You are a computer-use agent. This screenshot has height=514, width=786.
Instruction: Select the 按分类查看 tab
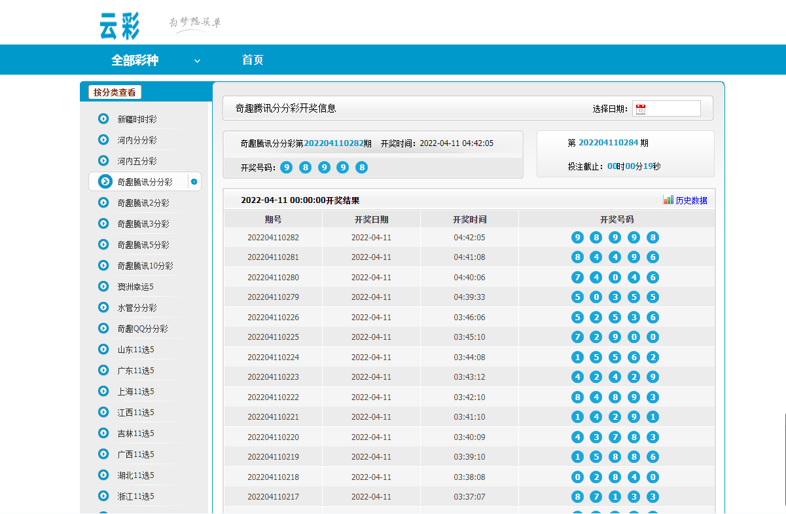click(x=115, y=92)
